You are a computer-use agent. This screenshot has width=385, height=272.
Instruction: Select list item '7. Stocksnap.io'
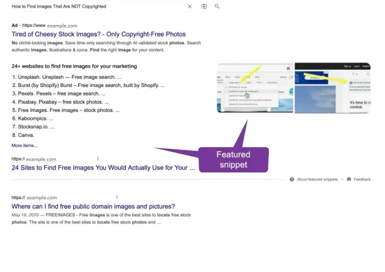pos(33,127)
